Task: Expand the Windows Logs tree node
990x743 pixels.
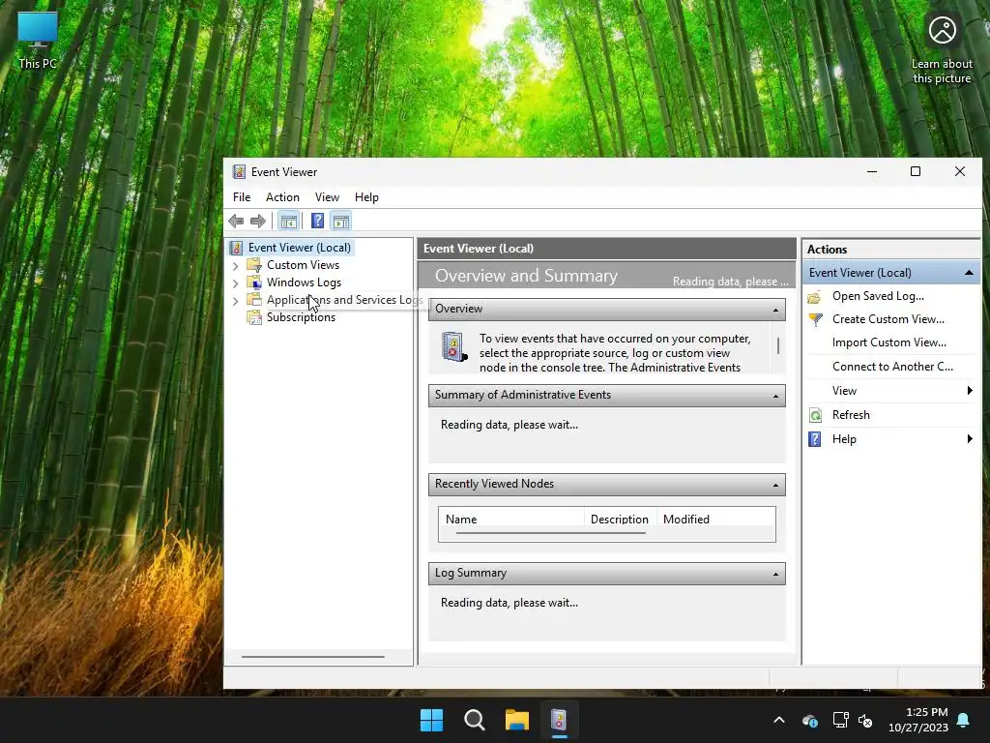Action: pos(236,283)
